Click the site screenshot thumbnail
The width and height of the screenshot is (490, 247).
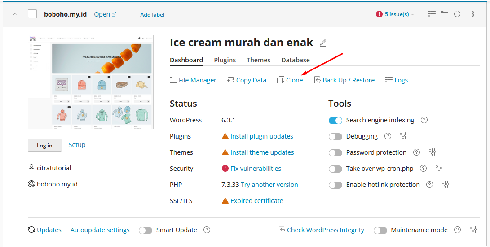point(91,82)
